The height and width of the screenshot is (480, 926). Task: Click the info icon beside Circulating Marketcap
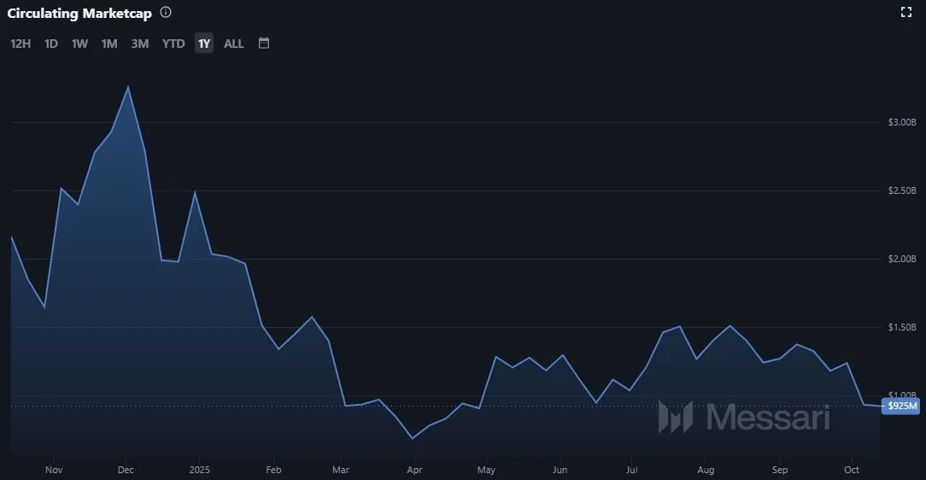pyautogui.click(x=166, y=12)
